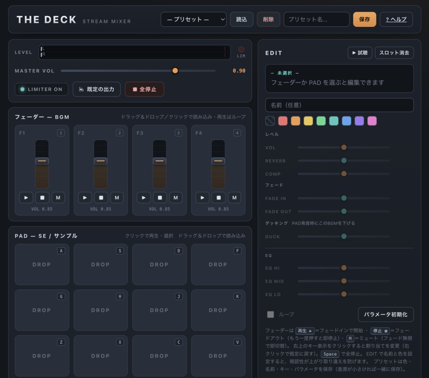Stop fader F3
Viewport: 429px width, 378px height.
(160, 198)
